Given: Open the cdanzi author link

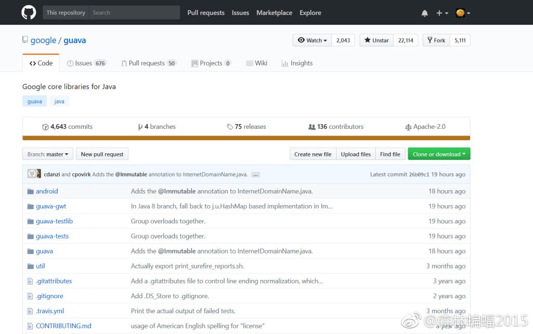Looking at the screenshot, I should (52, 175).
